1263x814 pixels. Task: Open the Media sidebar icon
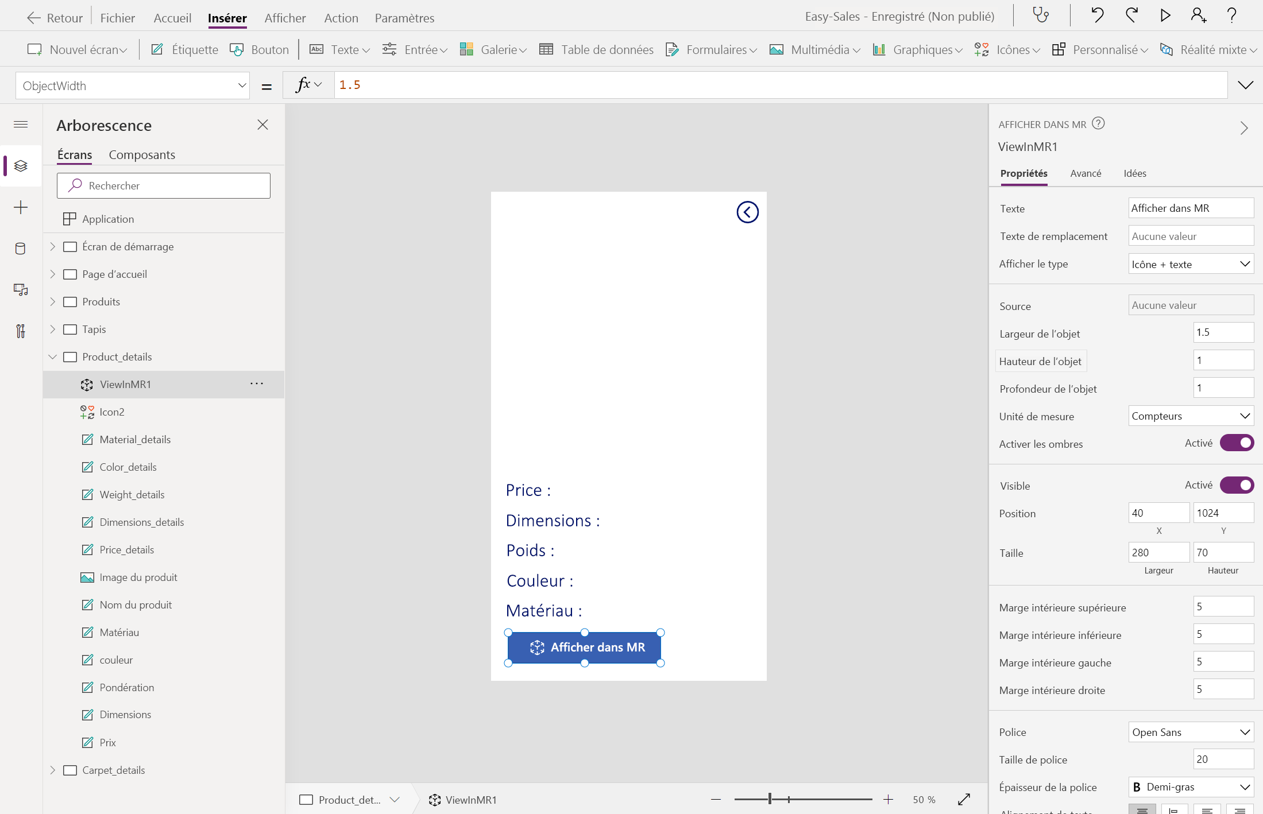pos(21,290)
